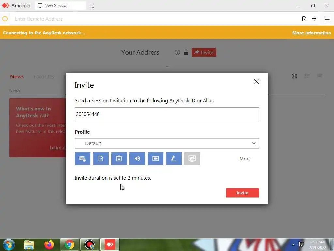This screenshot has height=251, width=334.
Task: Switch to the News tab
Action: (17, 76)
